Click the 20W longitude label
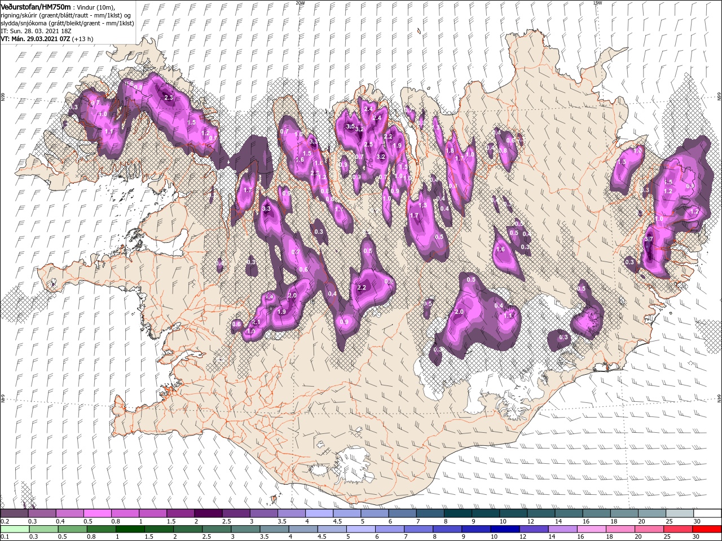 coord(300,3)
